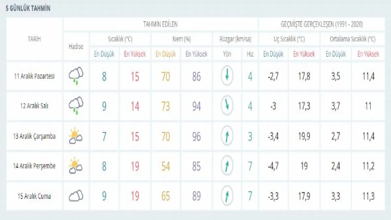Image resolution: width=391 pixels, height=220 pixels.
Task: Click the wind direction arrow for 12 Aralık
Action: pos(227,106)
